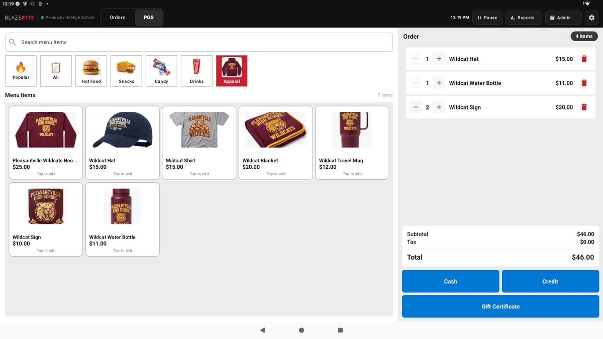This screenshot has height=339, width=603.
Task: View the Drinks category
Action: pyautogui.click(x=196, y=71)
